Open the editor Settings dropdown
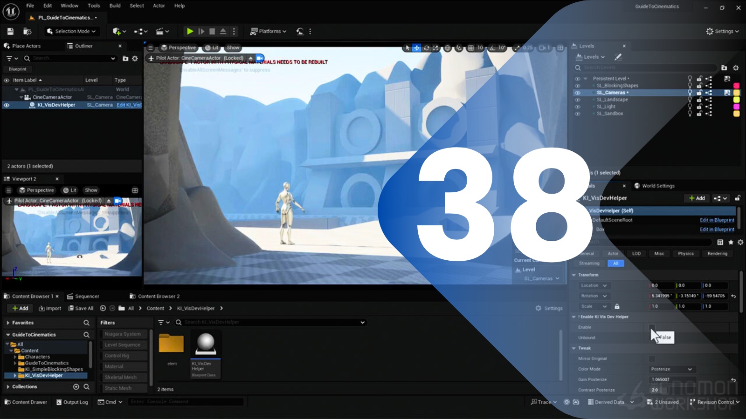Image resolution: width=746 pixels, height=419 pixels. point(722,31)
